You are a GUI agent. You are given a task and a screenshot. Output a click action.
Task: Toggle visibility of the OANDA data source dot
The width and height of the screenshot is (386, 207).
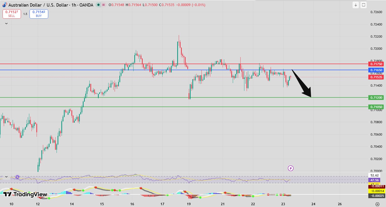click(x=98, y=5)
